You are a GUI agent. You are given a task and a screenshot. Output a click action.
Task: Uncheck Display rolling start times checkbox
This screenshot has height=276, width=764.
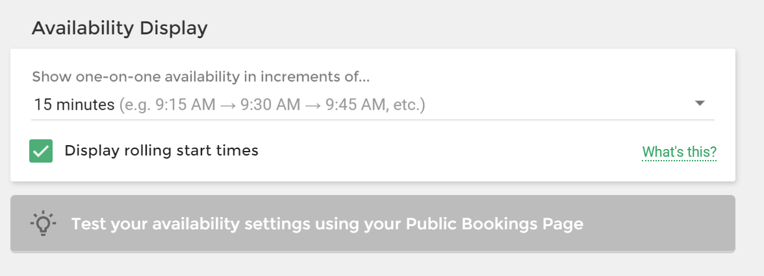coord(41,151)
